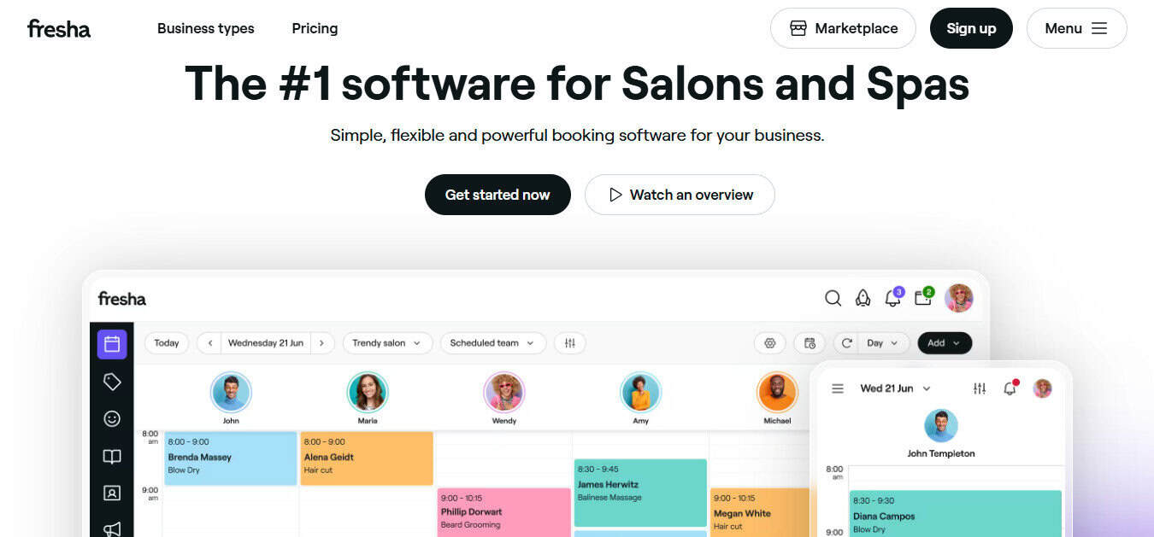Refresh the calendar with the reload icon

846,343
